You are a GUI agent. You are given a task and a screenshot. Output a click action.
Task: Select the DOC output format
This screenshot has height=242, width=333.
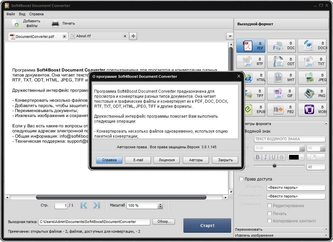[x=281, y=46]
